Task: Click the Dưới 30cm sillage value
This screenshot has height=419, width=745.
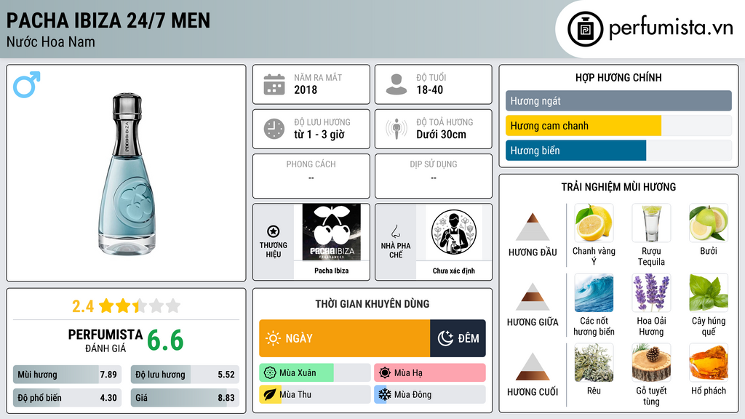Action: 442,135
